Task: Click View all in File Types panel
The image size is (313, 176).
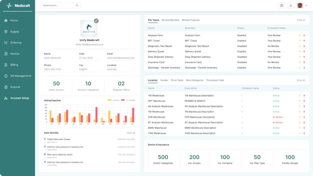Action: (x=301, y=20)
